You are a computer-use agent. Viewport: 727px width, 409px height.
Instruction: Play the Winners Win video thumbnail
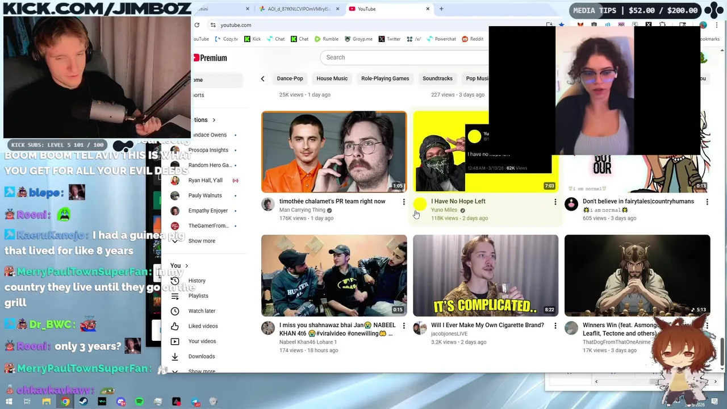coord(637,276)
